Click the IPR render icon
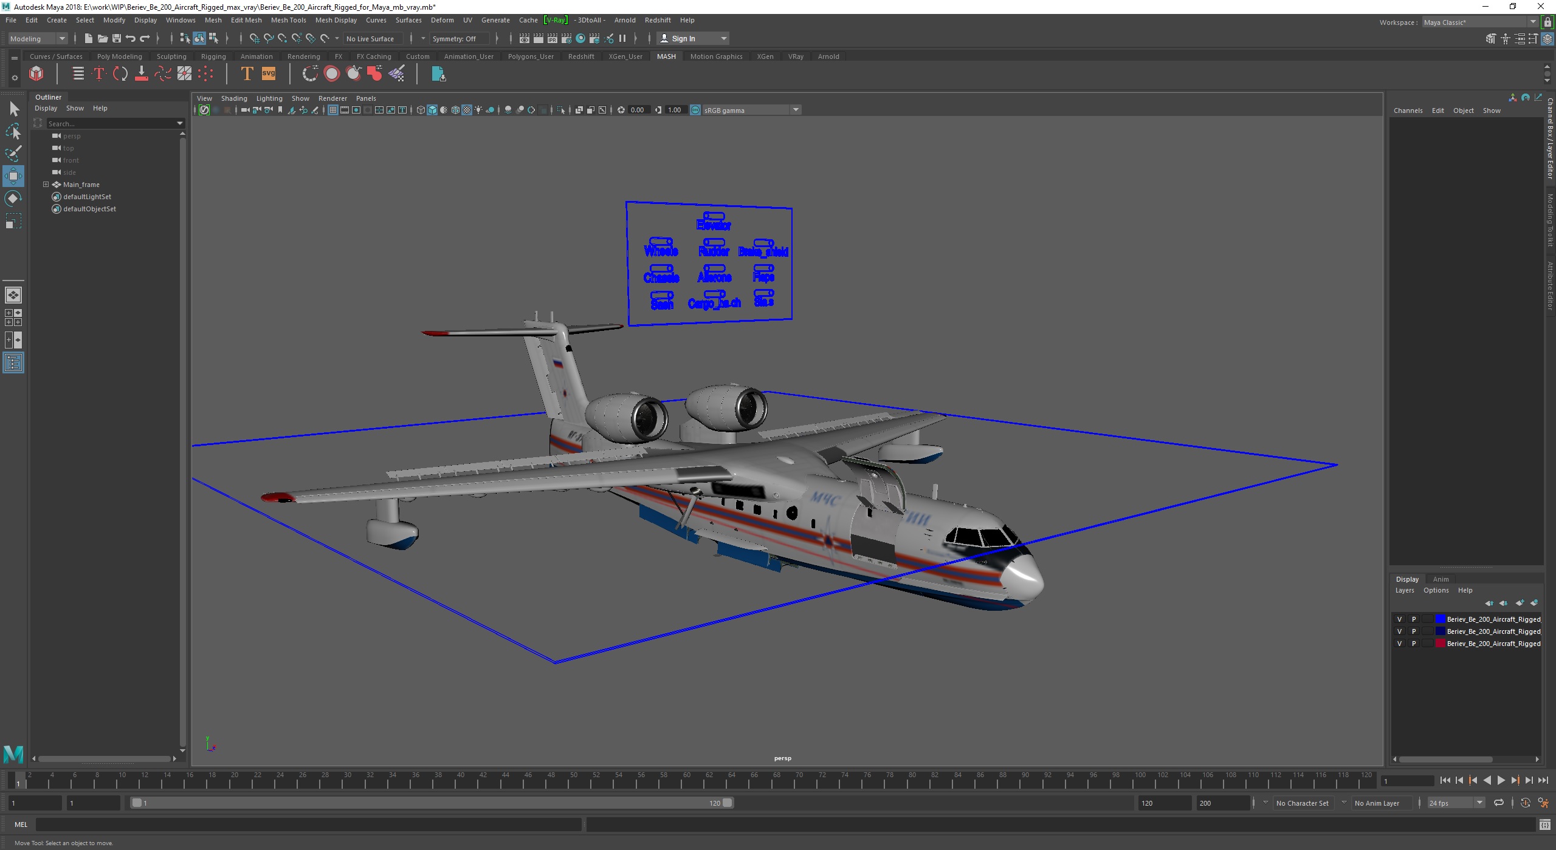 click(552, 38)
